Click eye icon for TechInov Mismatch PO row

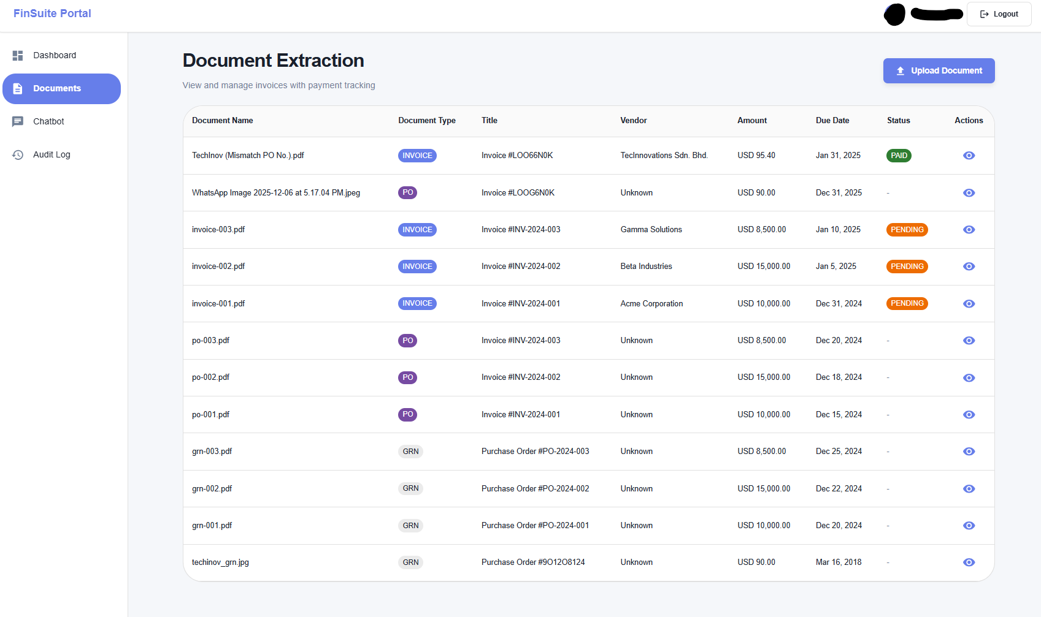pyautogui.click(x=969, y=156)
